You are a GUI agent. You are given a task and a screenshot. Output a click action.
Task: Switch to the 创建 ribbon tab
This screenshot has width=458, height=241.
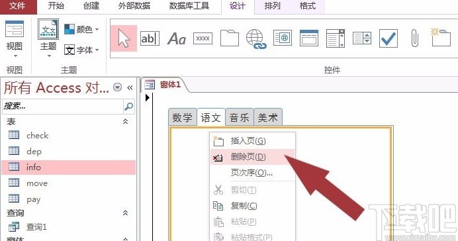pos(91,6)
